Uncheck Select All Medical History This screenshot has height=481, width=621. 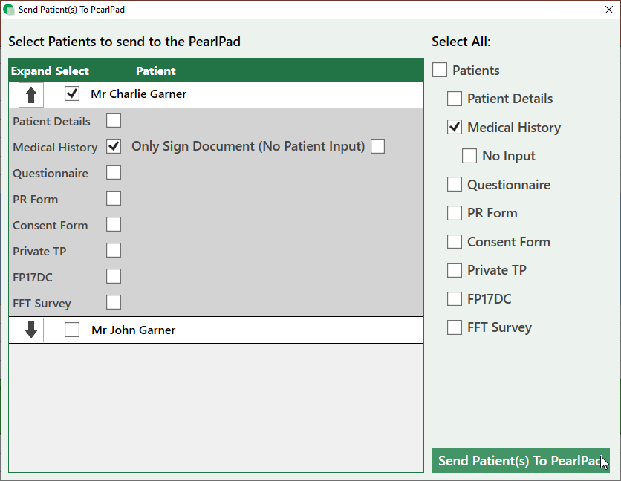click(x=455, y=128)
